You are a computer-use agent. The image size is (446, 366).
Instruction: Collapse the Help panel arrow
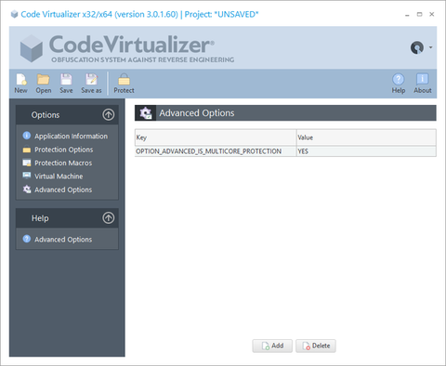tap(109, 218)
